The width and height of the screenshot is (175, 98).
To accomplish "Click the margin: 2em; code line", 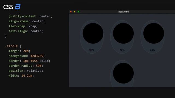I will [19, 51].
